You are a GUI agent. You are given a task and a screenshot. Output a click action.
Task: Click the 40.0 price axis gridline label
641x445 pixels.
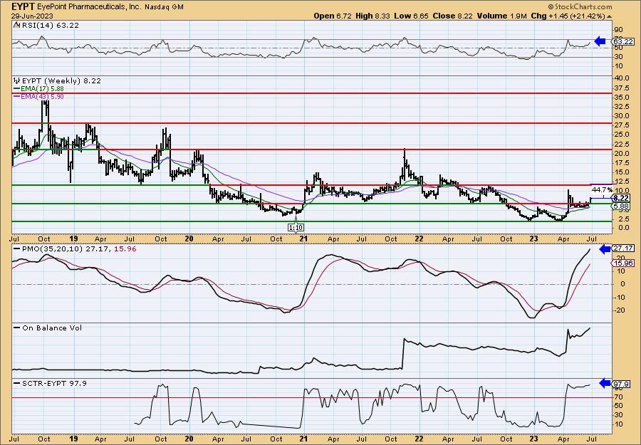pos(620,78)
